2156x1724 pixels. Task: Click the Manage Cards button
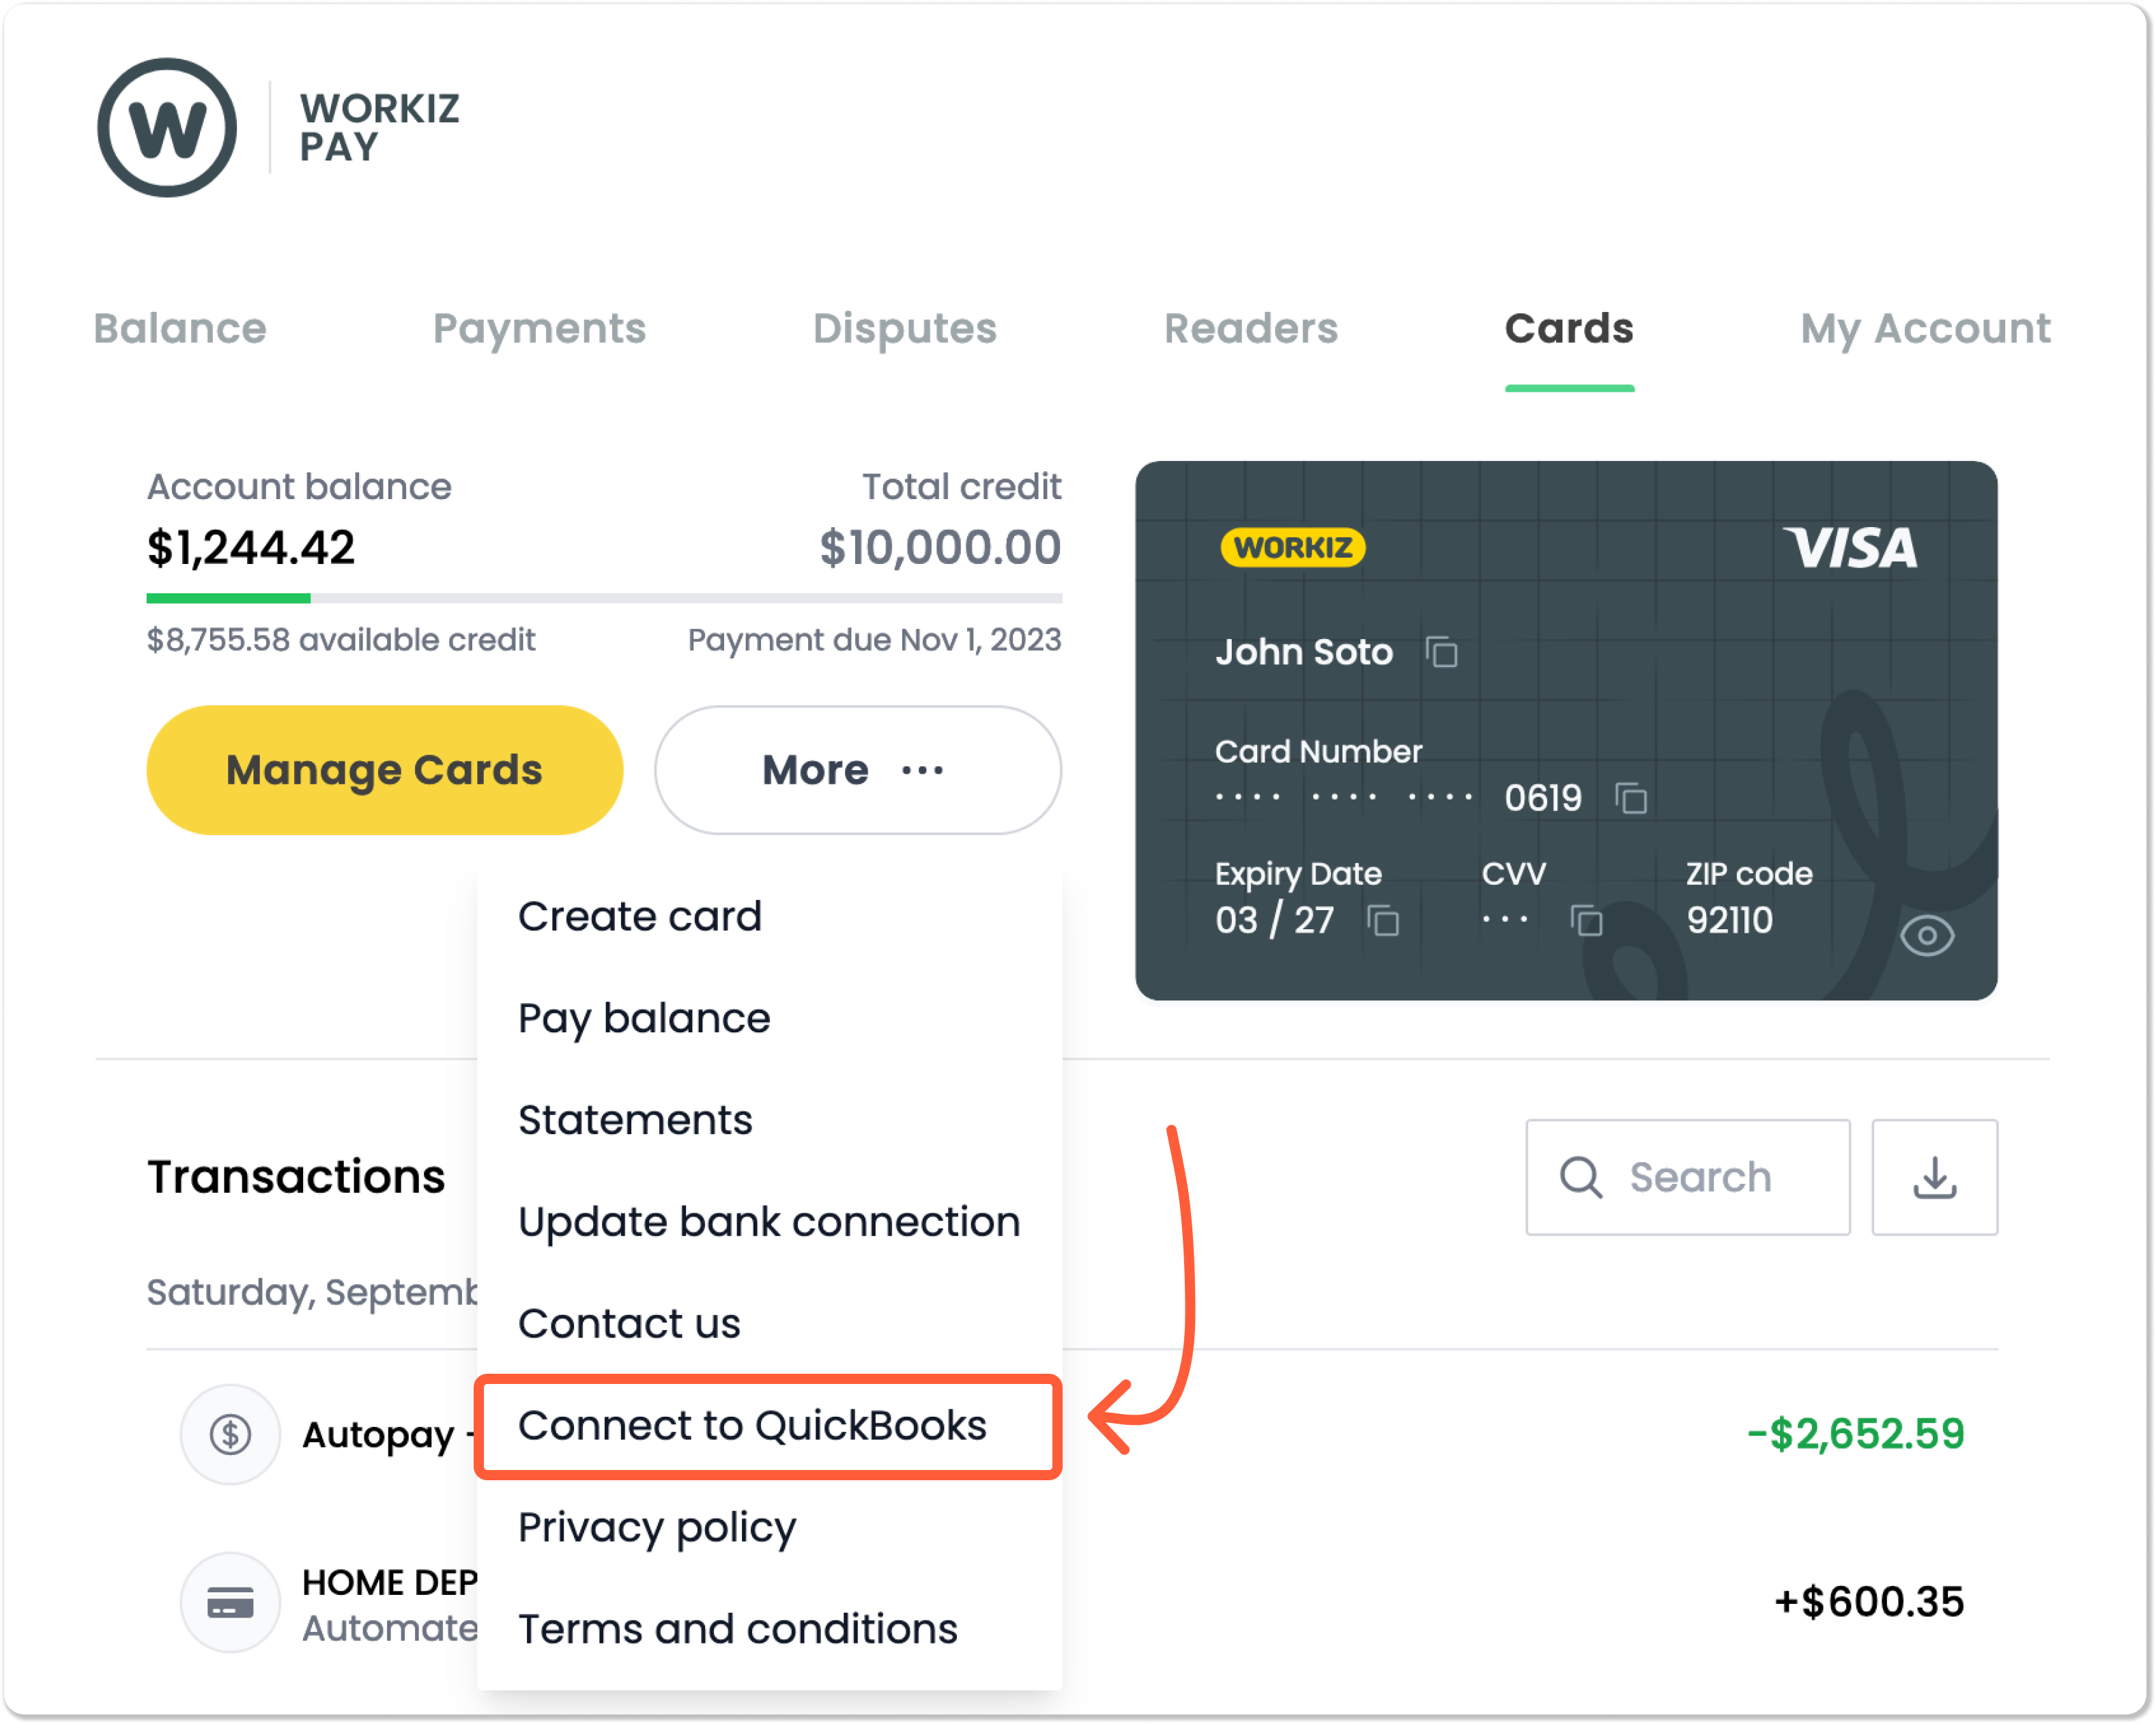click(x=385, y=770)
